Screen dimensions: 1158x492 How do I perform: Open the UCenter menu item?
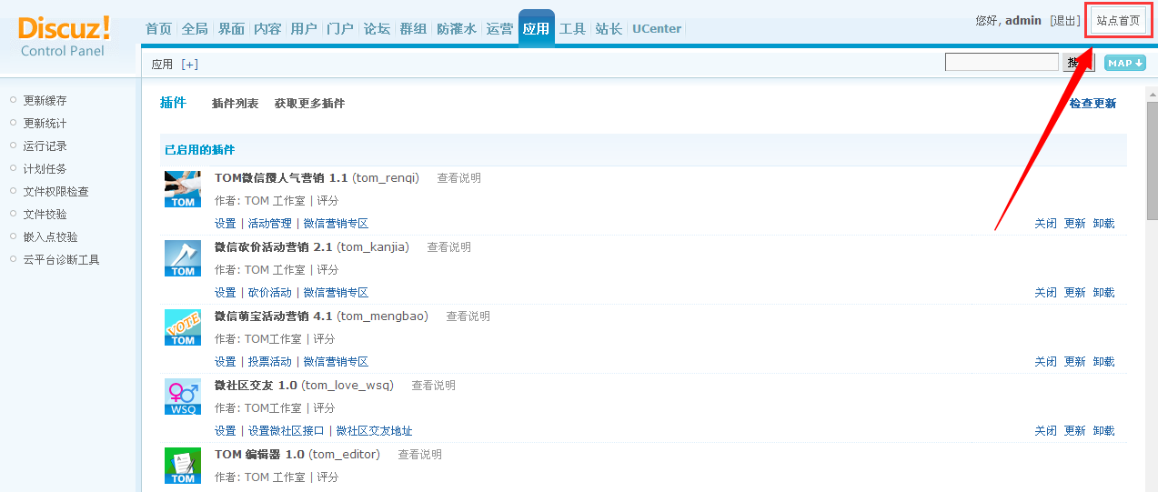657,28
